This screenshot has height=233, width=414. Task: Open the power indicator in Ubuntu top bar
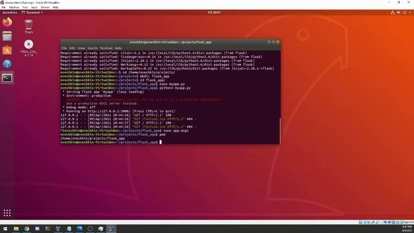pos(404,12)
